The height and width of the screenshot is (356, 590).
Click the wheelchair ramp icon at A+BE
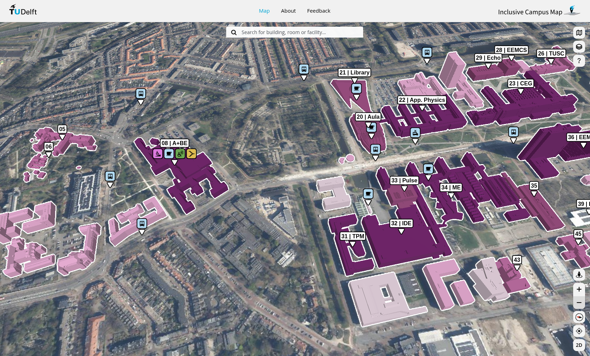pyautogui.click(x=158, y=154)
